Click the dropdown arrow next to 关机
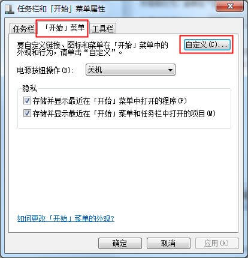 click(170, 70)
